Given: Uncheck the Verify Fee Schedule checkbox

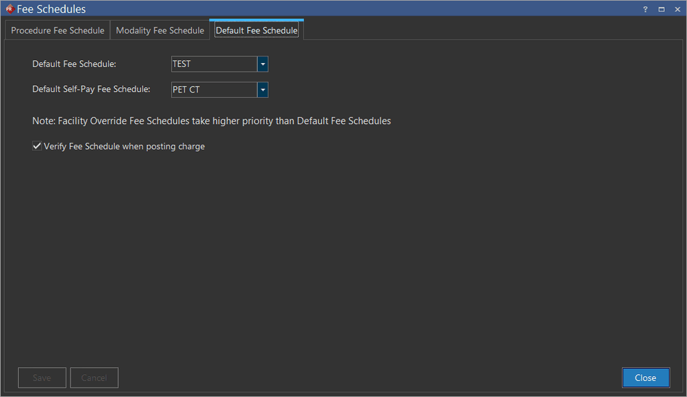Looking at the screenshot, I should [37, 146].
